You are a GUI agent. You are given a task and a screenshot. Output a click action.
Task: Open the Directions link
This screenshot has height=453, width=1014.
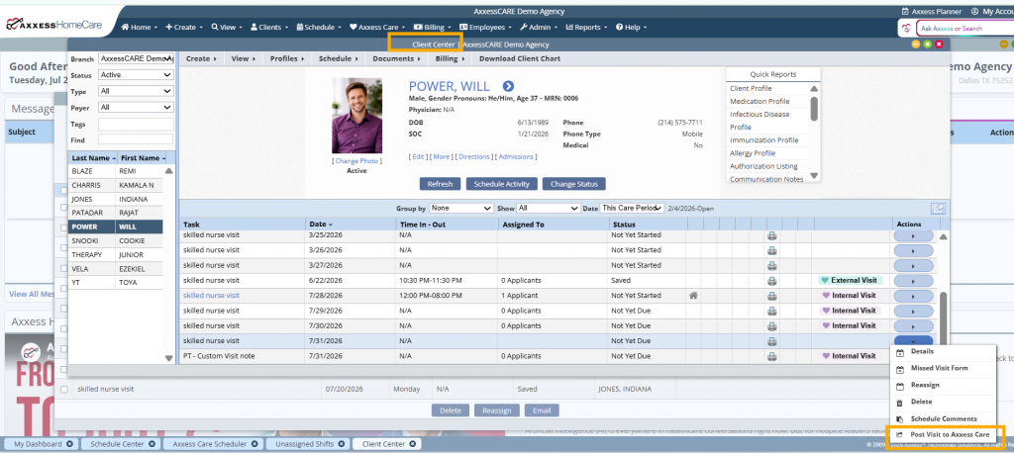pos(474,157)
